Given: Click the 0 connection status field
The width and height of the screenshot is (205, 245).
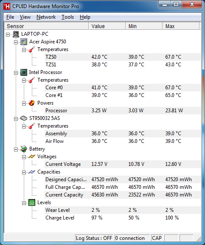Looking at the screenshot, I should click(x=132, y=238).
